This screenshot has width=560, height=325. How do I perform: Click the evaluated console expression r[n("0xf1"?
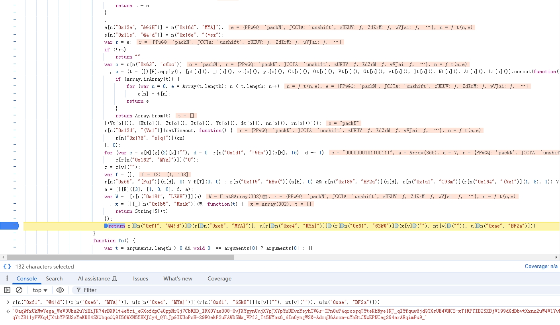pyautogui.click(x=196, y=302)
